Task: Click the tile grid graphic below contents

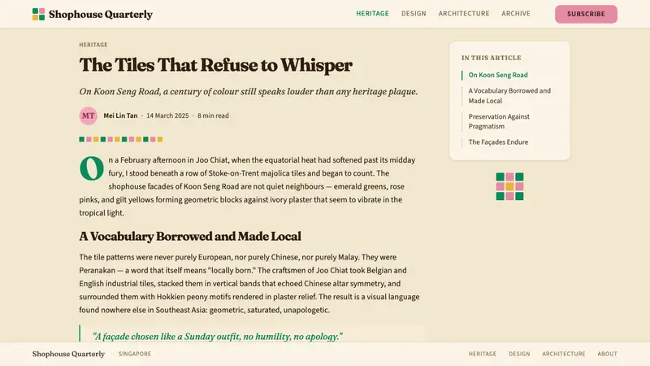Action: click(509, 186)
